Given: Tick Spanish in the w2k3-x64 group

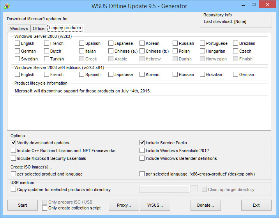Looking at the screenshot, I should (x=81, y=74).
